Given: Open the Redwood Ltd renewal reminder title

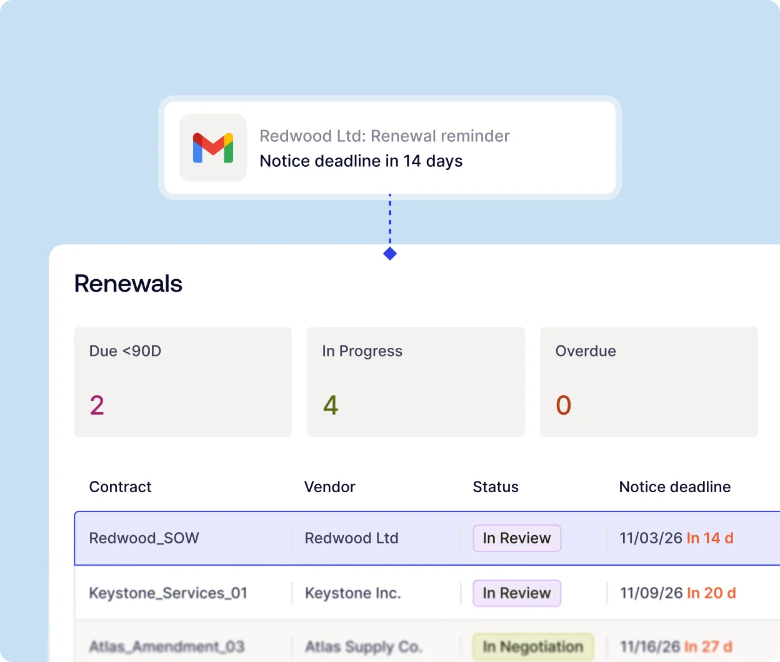Looking at the screenshot, I should (384, 136).
